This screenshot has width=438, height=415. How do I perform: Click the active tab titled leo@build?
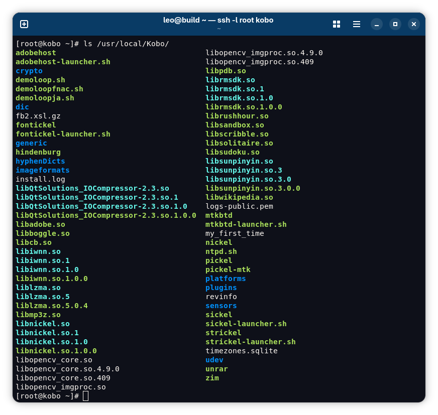(218, 20)
